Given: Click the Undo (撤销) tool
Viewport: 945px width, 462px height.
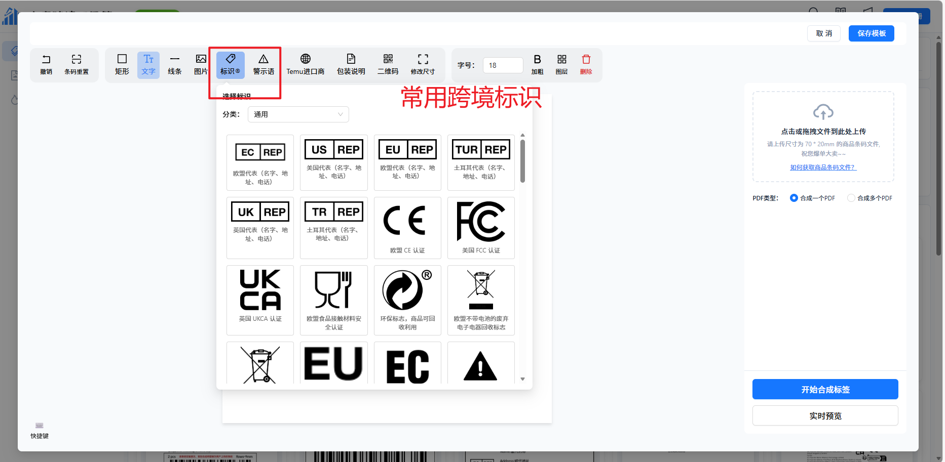Looking at the screenshot, I should pyautogui.click(x=46, y=65).
